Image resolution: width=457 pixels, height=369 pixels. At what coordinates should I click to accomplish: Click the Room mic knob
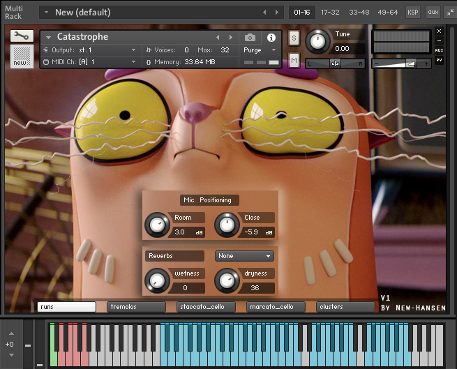coord(157,225)
